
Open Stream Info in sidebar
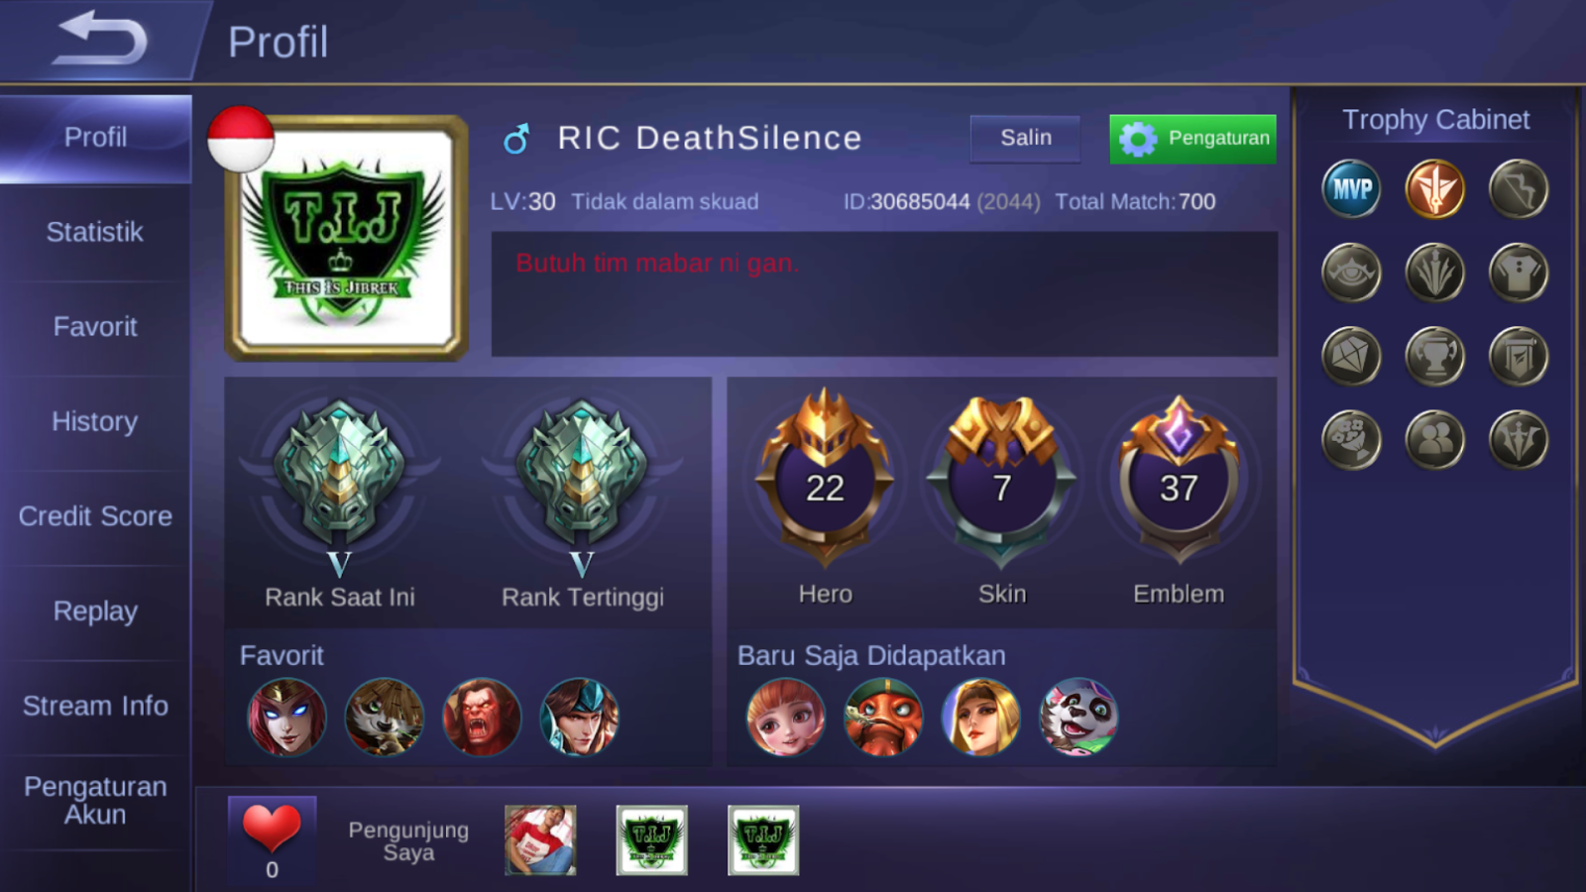click(x=95, y=706)
